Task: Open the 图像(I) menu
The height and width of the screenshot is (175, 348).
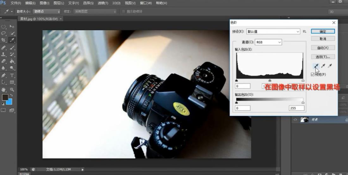Action: coord(44,3)
